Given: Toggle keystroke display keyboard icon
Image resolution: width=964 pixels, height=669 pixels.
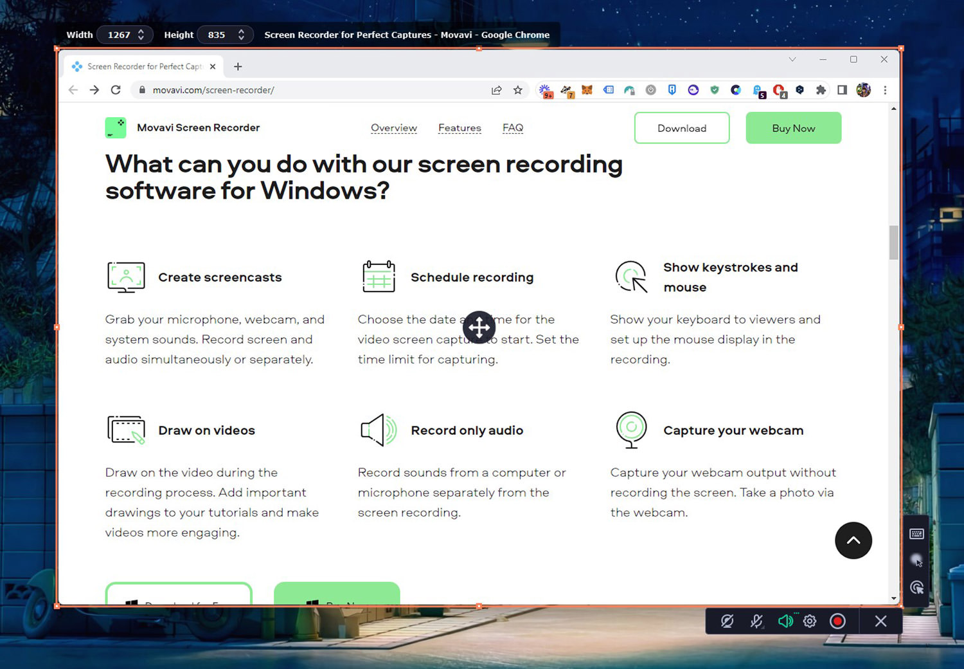Looking at the screenshot, I should point(916,534).
